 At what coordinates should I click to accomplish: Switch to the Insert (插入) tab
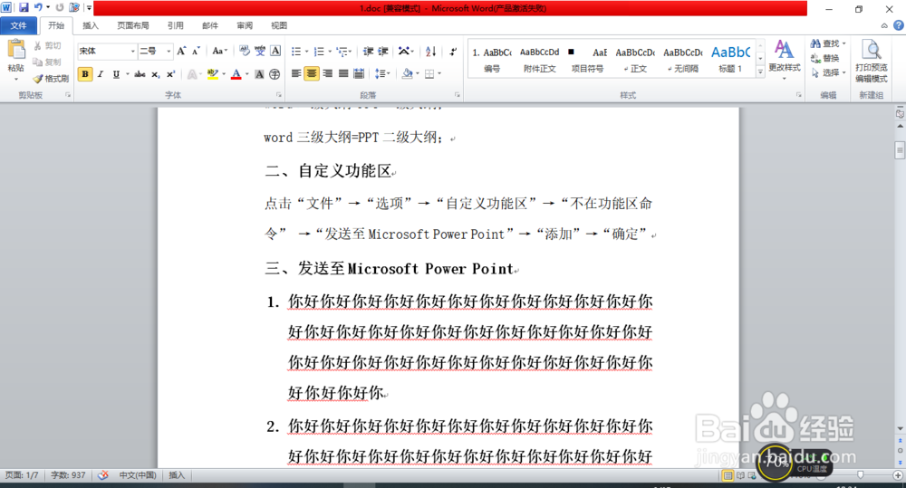[x=90, y=25]
